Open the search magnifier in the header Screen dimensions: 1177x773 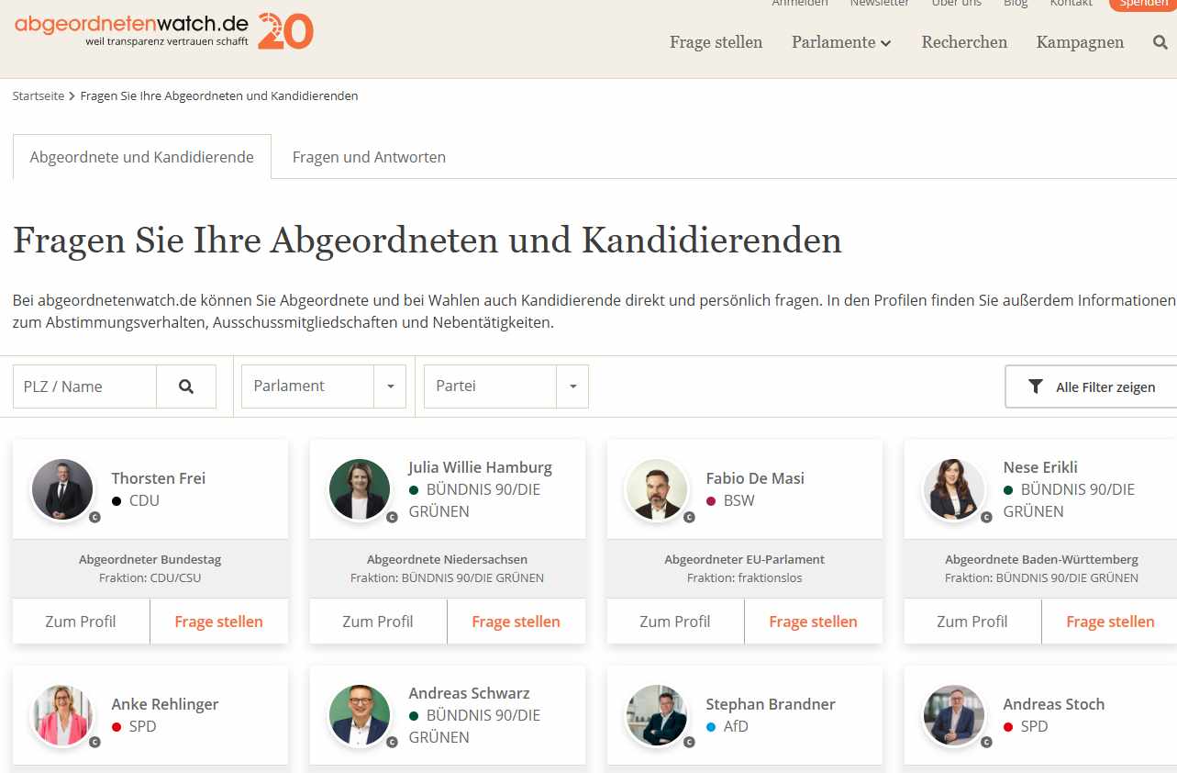click(1160, 42)
